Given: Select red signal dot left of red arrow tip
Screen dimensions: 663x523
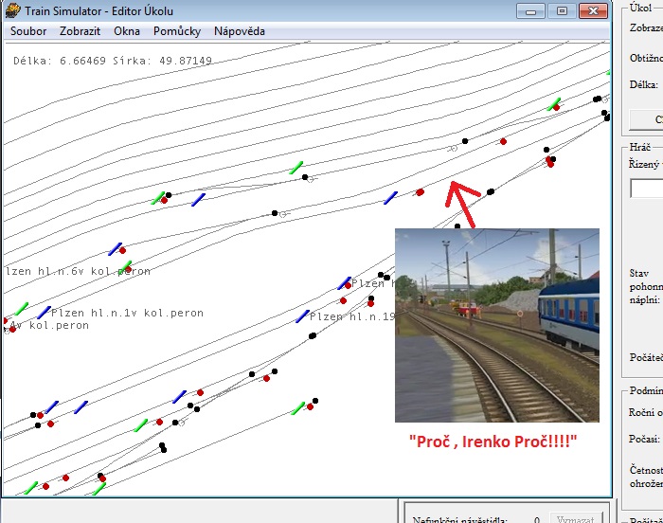Looking at the screenshot, I should click(421, 192).
